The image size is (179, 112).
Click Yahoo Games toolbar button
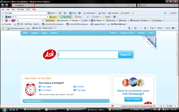[123, 21]
